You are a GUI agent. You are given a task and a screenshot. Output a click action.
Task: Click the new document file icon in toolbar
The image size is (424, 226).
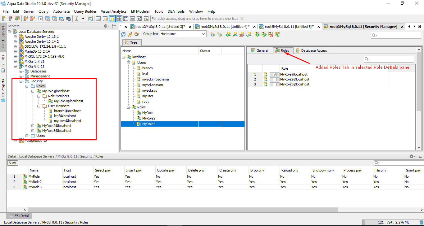(x=77, y=19)
